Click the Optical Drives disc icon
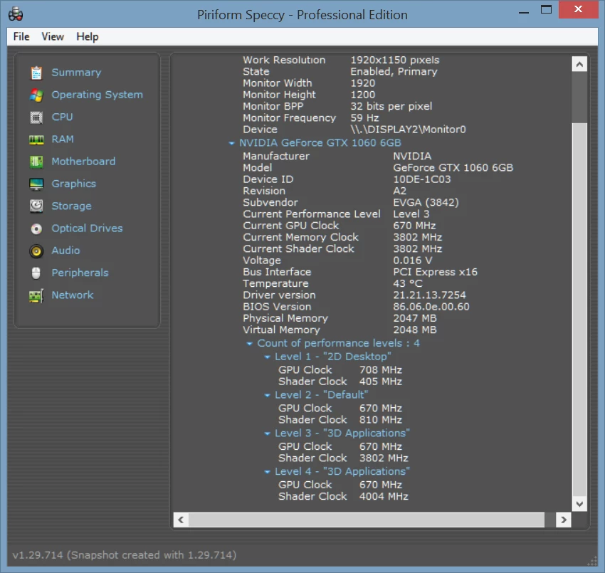The image size is (605, 573). (36, 228)
